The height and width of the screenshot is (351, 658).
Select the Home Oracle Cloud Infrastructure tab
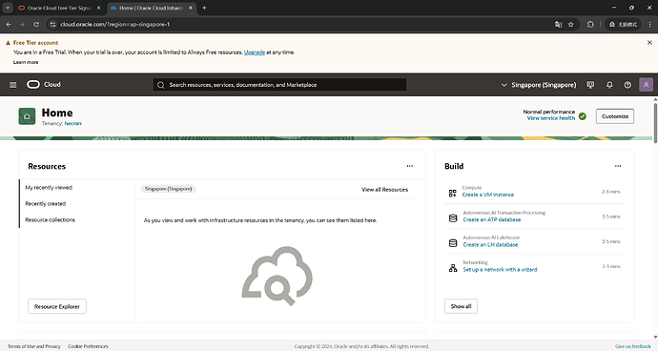point(152,8)
